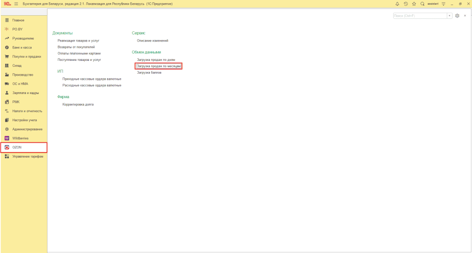Image resolution: width=472 pixels, height=253 pixels.
Task: Open the history clock icon
Action: point(406,4)
